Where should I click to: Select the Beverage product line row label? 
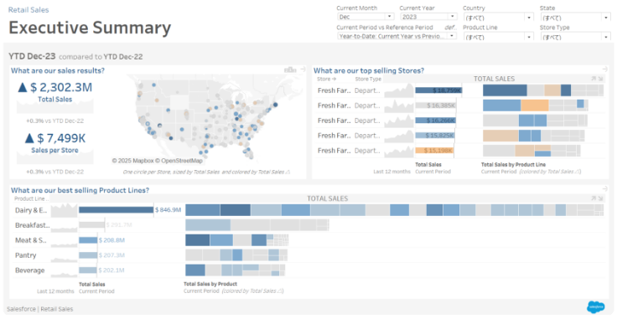point(30,270)
